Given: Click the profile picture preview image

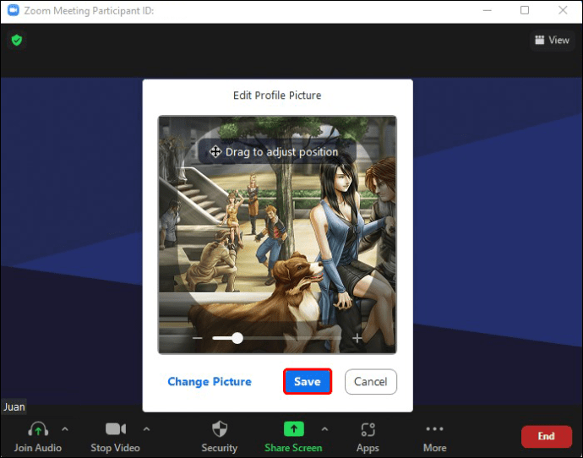Looking at the screenshot, I should click(277, 235).
